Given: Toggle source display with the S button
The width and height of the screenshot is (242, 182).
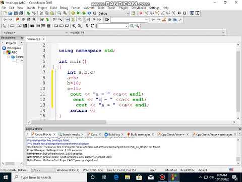Looking at the screenshot, I should (x=87, y=26).
